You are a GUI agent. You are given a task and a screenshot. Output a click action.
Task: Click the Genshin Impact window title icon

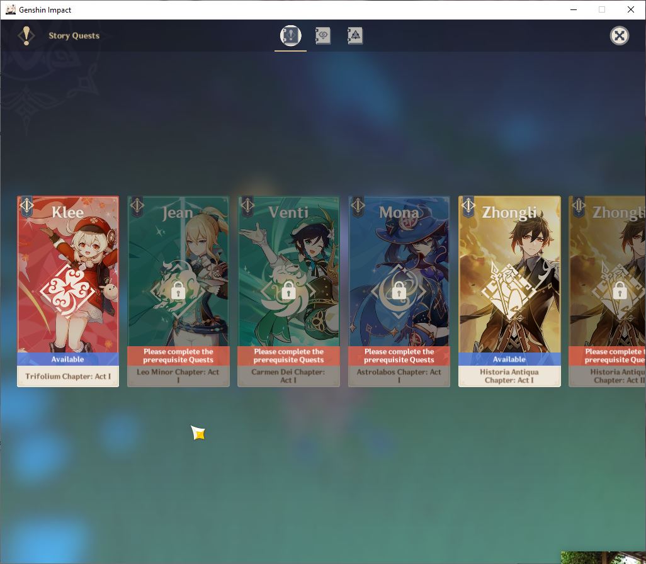(10, 9)
